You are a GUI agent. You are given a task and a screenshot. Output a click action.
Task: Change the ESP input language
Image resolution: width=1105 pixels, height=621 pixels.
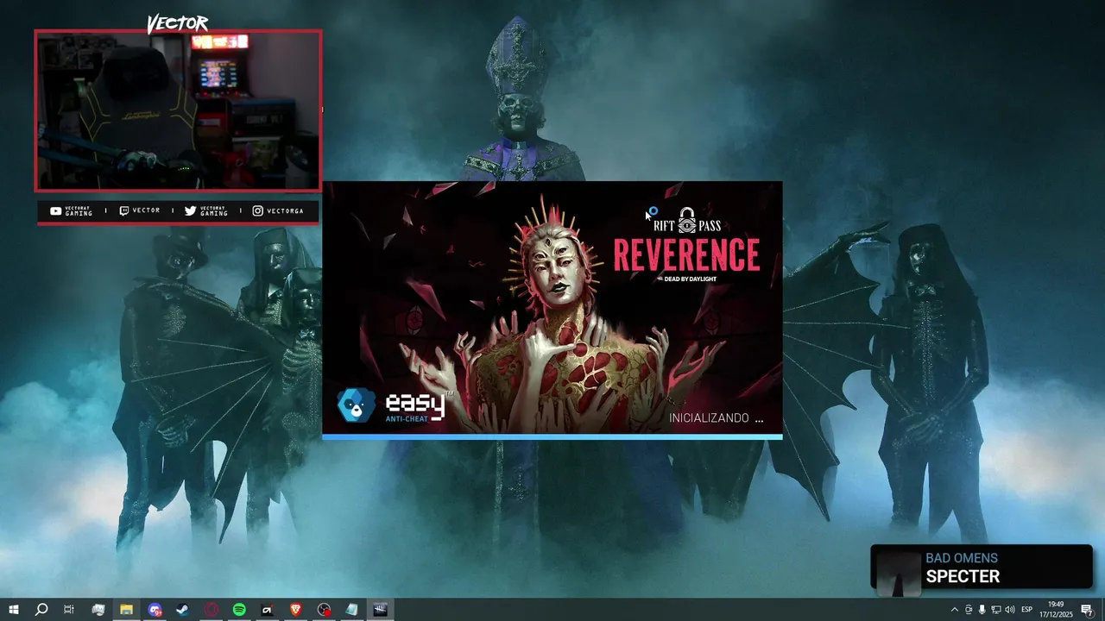[1027, 610]
